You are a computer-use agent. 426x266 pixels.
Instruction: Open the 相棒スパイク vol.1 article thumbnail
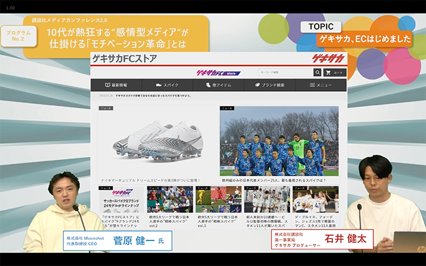[218, 200]
